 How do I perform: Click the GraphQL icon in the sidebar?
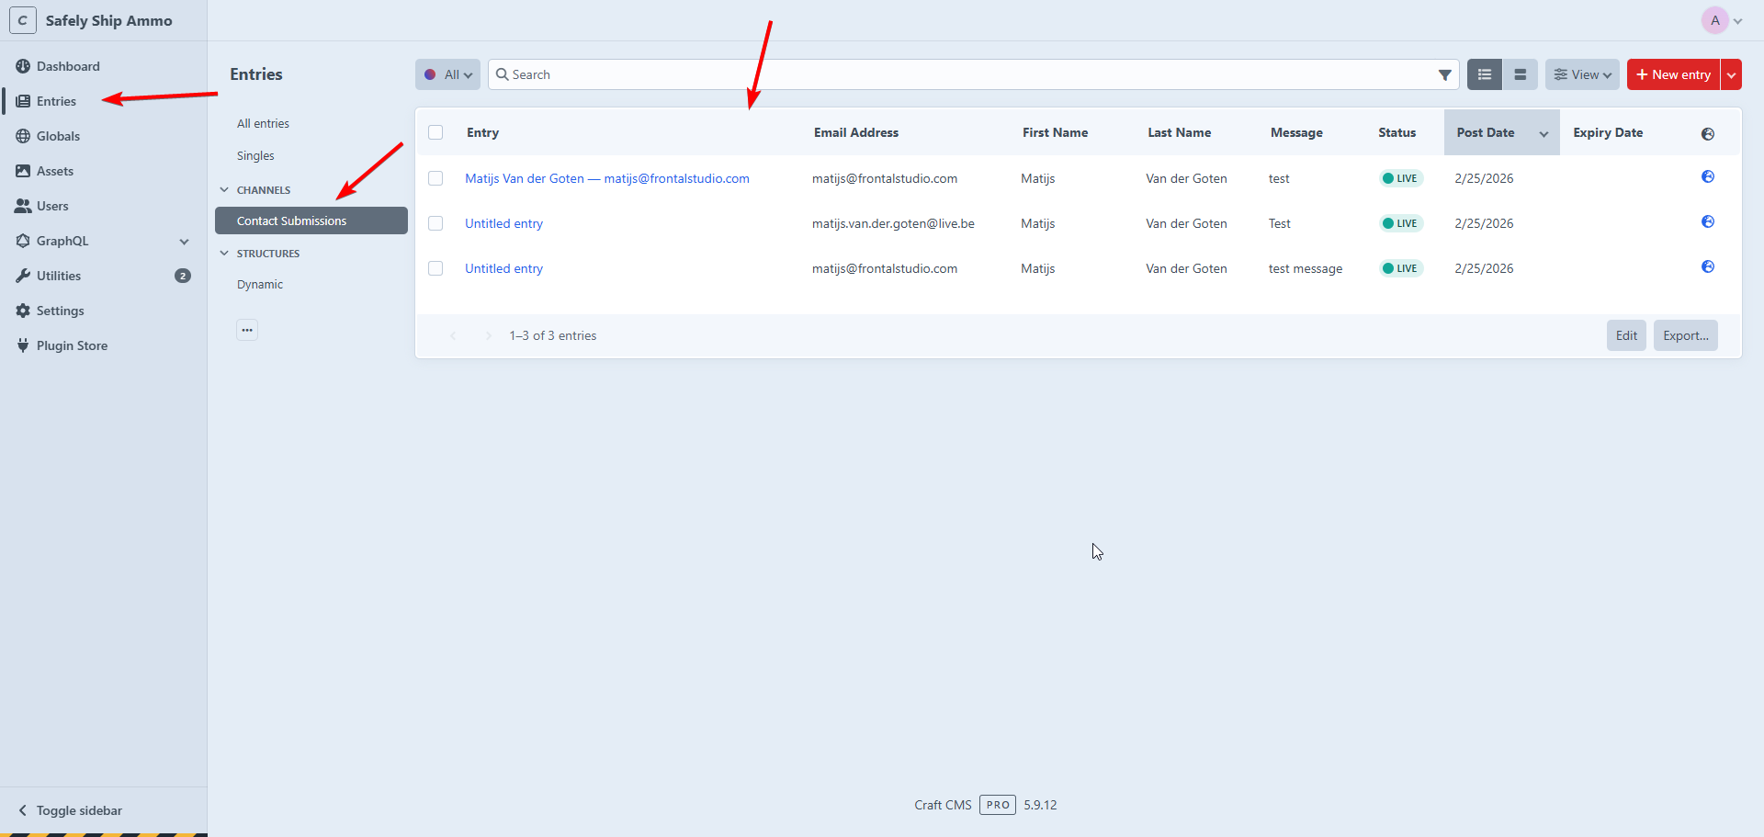point(23,241)
